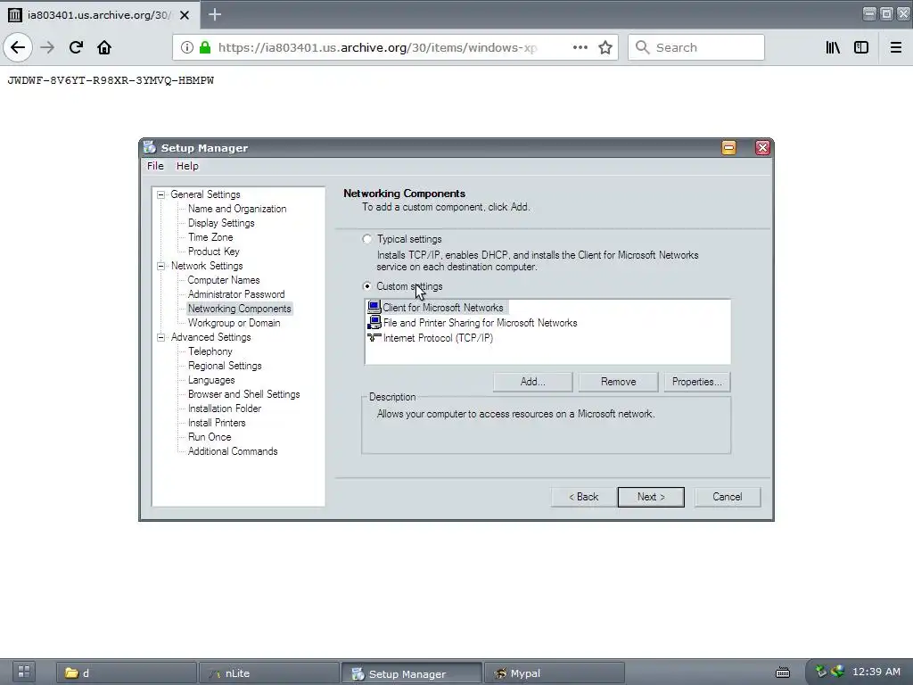Go forward in the browser
This screenshot has width=913, height=685.
pyautogui.click(x=47, y=47)
